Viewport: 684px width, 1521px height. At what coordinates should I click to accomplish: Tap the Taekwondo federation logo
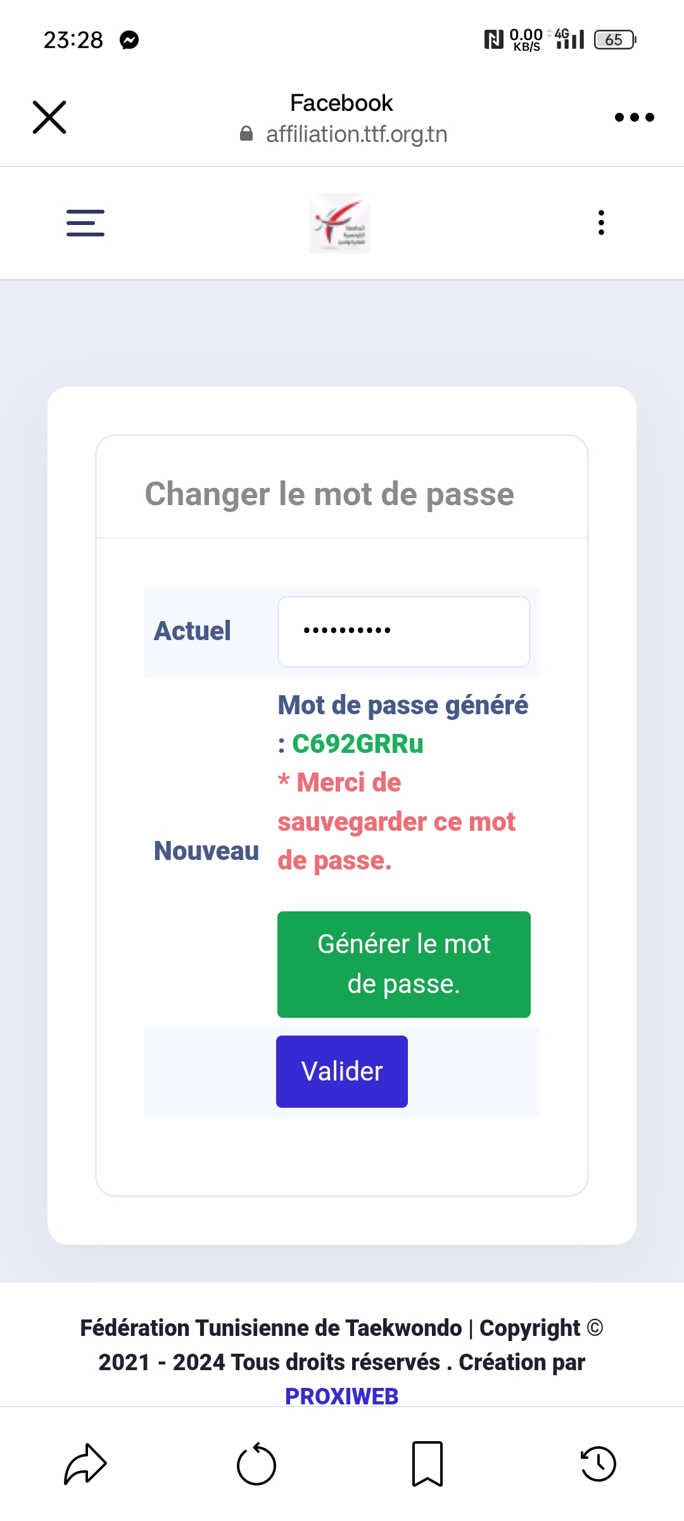tap(340, 223)
